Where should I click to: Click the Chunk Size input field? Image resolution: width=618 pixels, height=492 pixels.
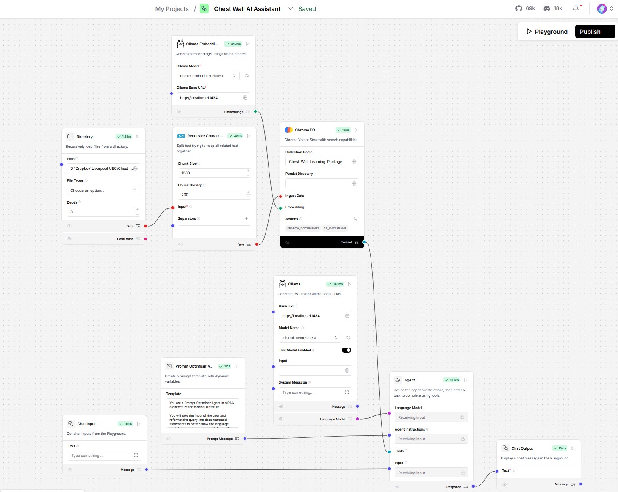(x=211, y=173)
